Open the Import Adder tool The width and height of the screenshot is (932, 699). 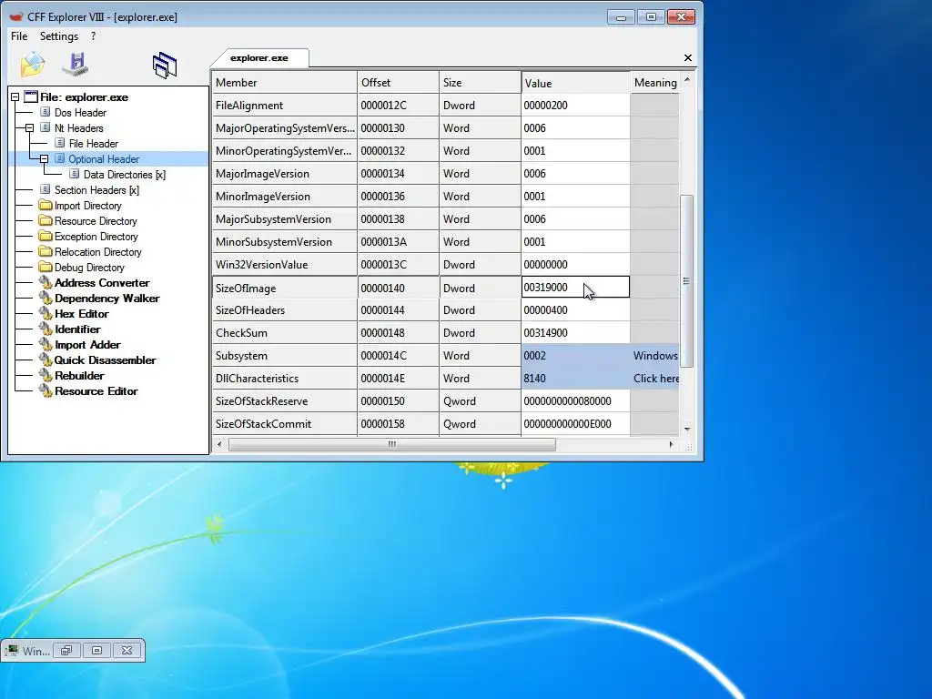[x=87, y=344]
